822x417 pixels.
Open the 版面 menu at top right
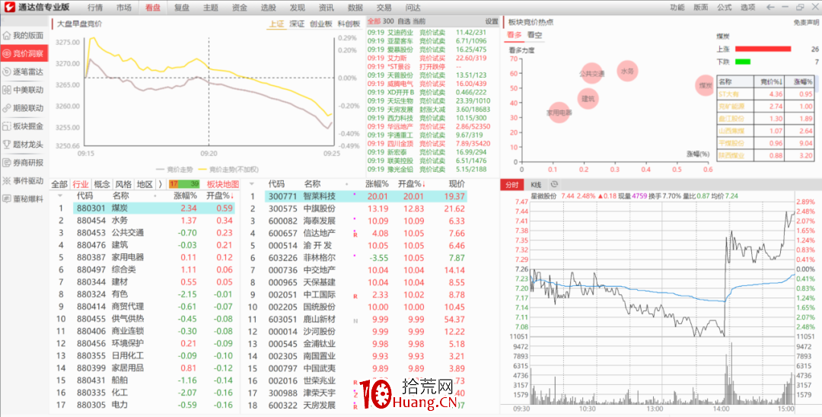[701, 8]
